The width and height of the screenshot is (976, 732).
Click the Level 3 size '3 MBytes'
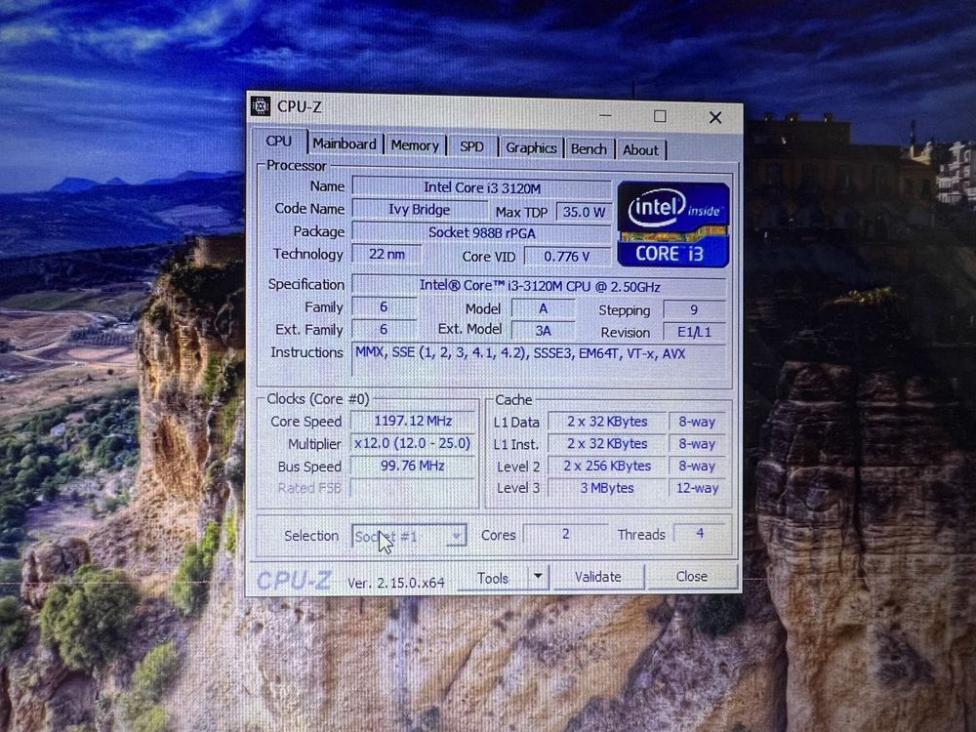click(x=607, y=488)
